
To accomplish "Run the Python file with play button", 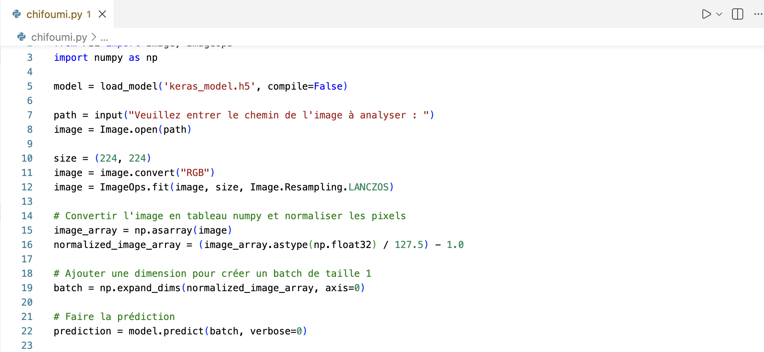I will tap(706, 14).
